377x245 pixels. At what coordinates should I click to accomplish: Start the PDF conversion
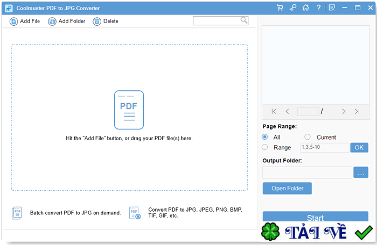click(316, 217)
